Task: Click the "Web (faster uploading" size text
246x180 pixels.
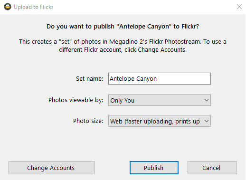Action: click(x=142, y=122)
